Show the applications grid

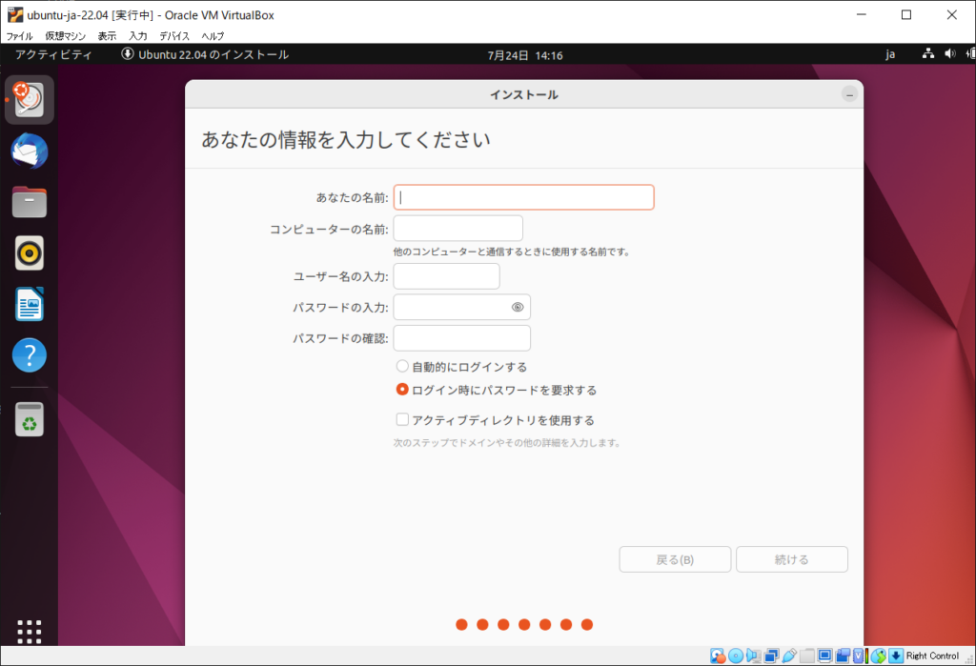[30, 632]
